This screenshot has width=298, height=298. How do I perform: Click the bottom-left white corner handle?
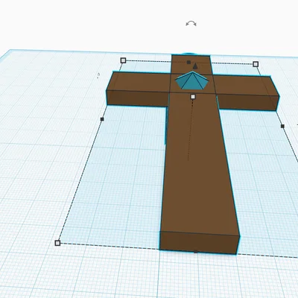57,243
